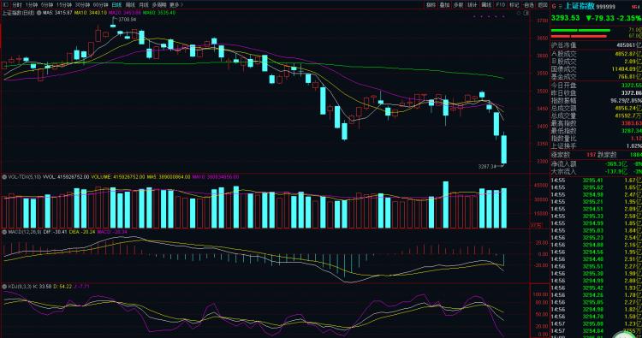Expand the 更多 periods arrow
Viewport: 642px width, 338px height.
point(175,5)
